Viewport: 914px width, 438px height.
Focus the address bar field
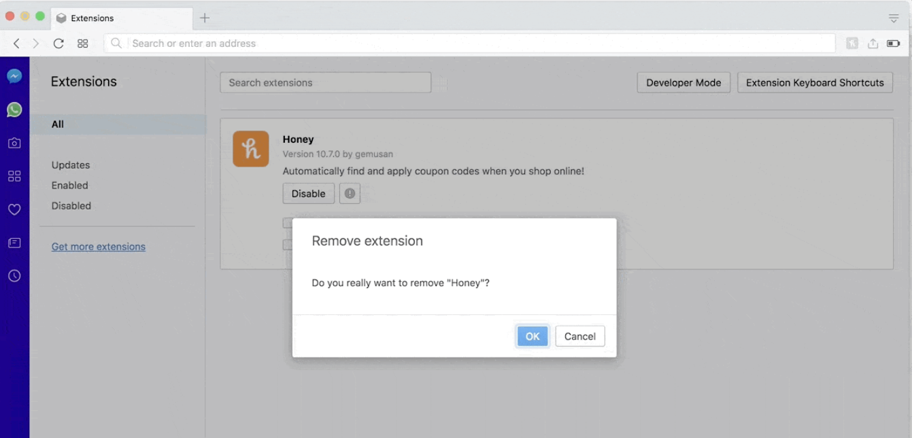click(x=470, y=43)
